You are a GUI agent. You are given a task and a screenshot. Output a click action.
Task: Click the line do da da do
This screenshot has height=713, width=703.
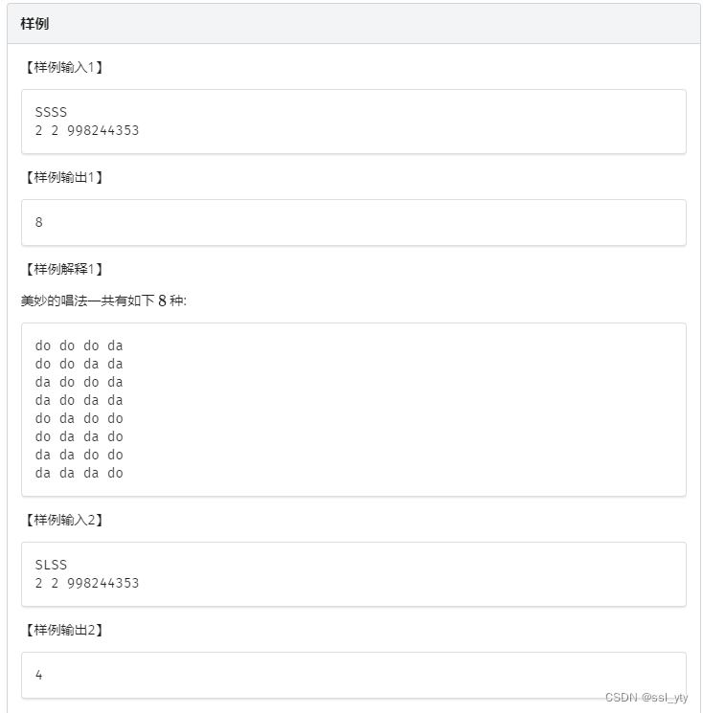pyautogui.click(x=79, y=436)
